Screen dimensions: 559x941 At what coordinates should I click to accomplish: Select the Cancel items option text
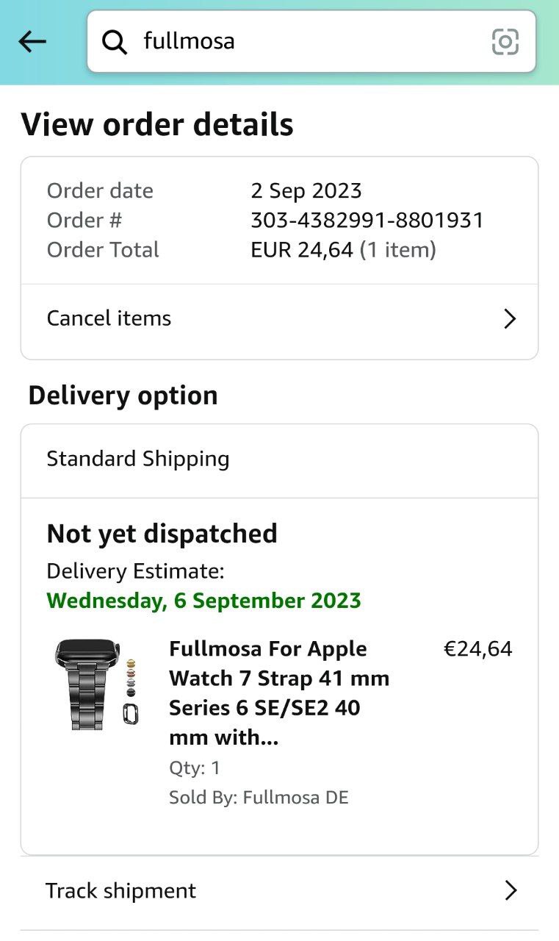coord(109,318)
